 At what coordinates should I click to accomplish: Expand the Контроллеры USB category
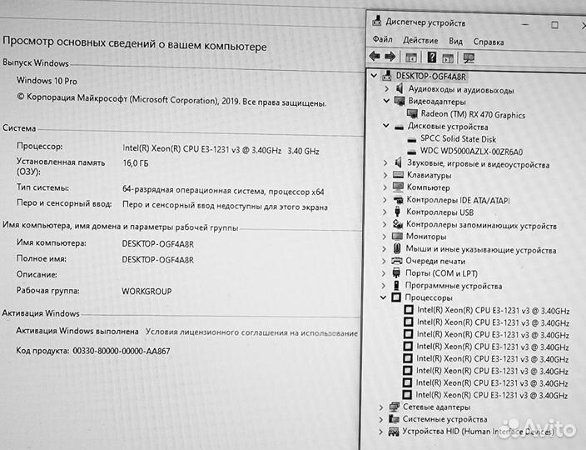385,212
